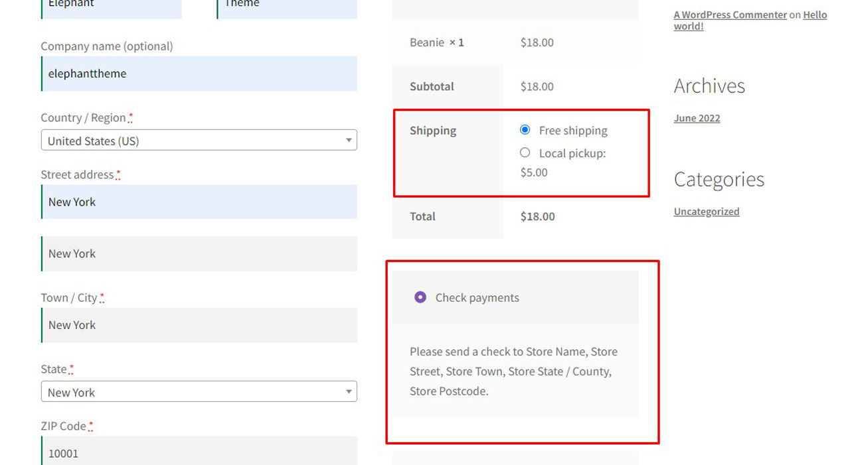Click the State dropdown arrow icon

pyautogui.click(x=349, y=392)
